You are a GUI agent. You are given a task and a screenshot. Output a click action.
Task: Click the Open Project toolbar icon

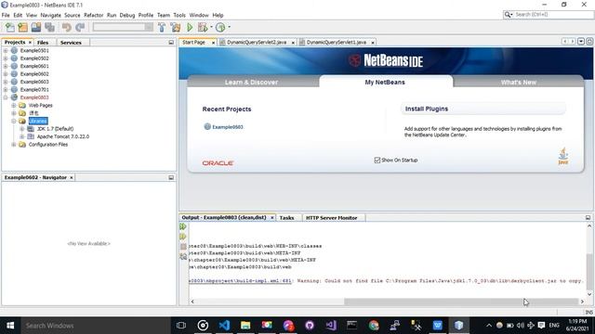(36, 27)
